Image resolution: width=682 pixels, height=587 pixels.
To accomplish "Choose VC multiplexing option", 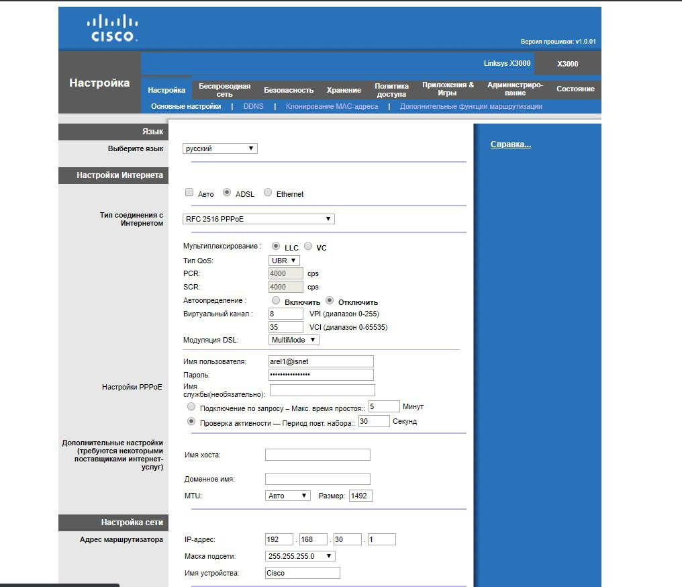I will tap(308, 246).
